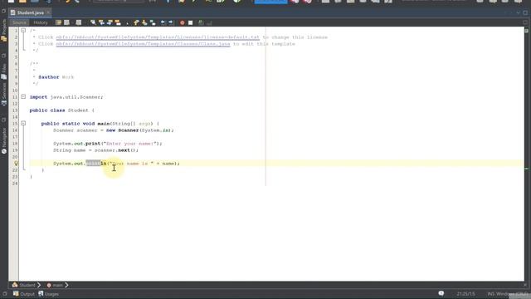Click the main method breadcrumb
The height and width of the screenshot is (299, 531).
[x=55, y=285]
